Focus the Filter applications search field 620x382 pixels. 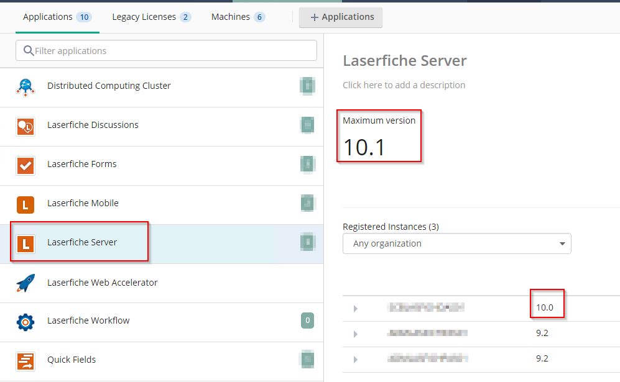coord(166,50)
